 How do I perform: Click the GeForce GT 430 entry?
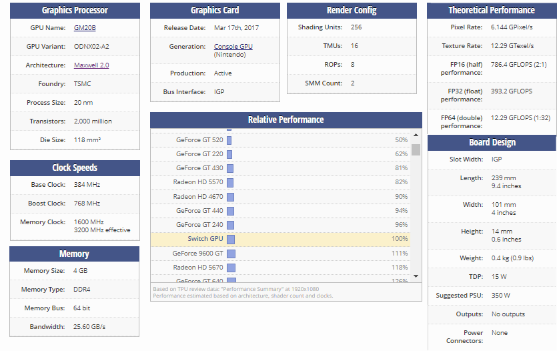click(199, 168)
